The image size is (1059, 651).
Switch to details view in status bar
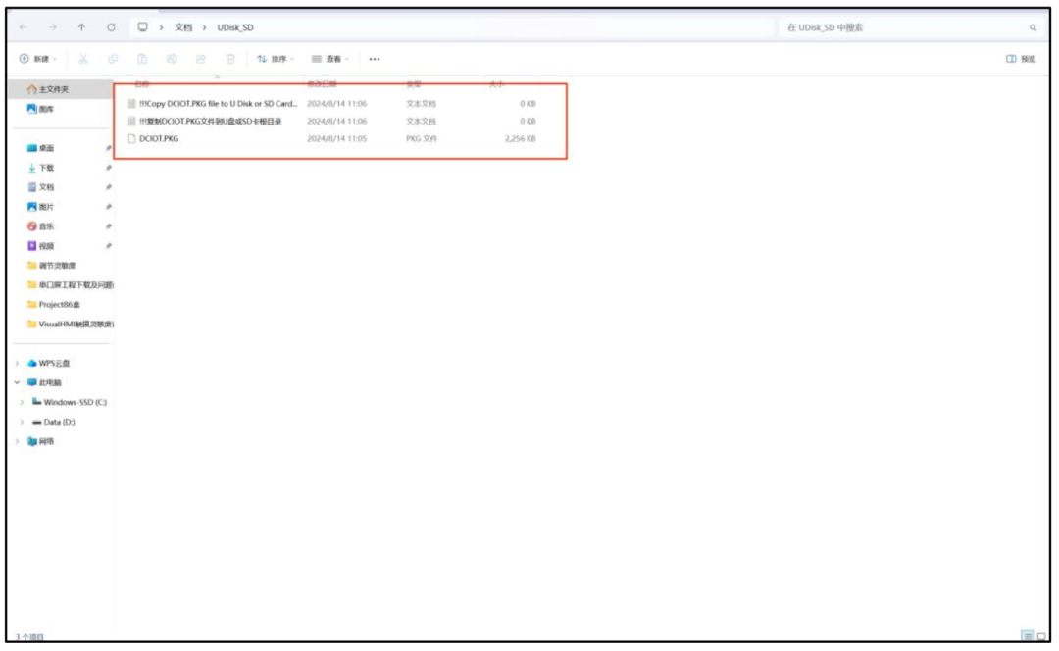click(x=1028, y=637)
